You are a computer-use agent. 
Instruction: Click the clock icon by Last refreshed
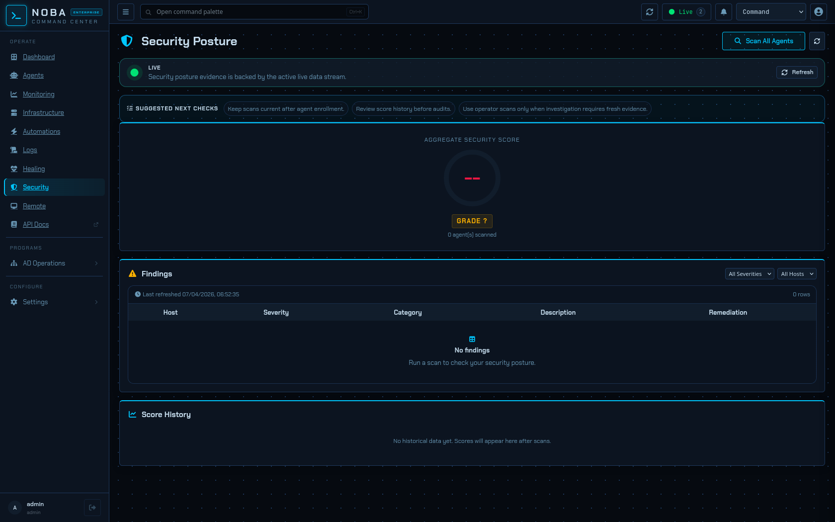point(138,294)
